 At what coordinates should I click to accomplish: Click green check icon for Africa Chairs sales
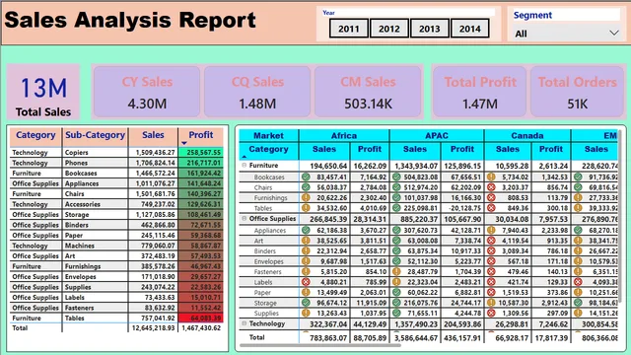(x=306, y=187)
